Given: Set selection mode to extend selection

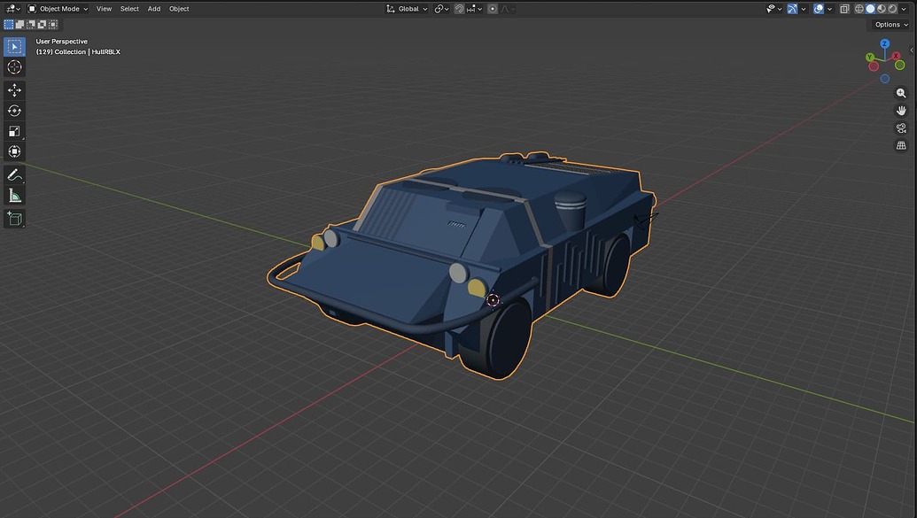Looking at the screenshot, I should (19, 25).
